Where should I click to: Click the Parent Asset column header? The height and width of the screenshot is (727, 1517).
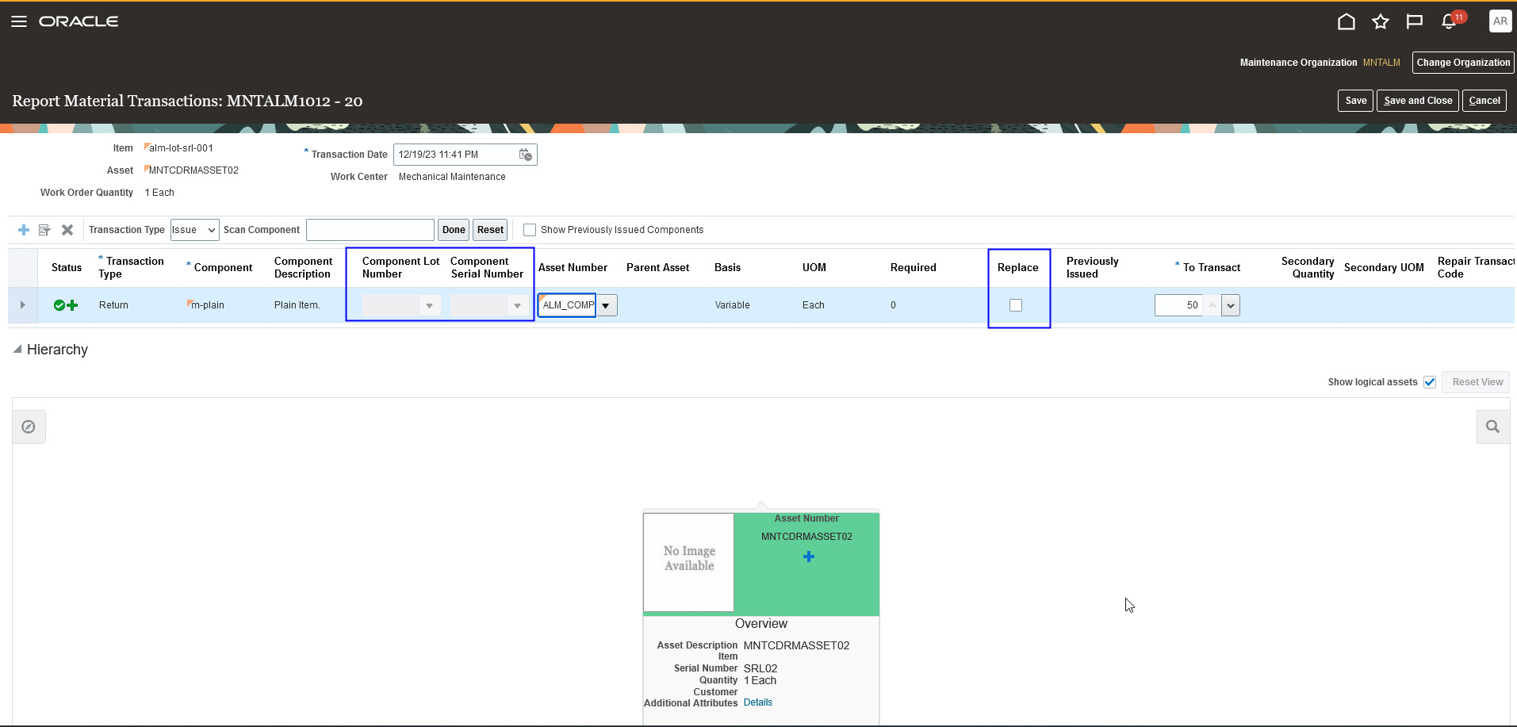[x=657, y=268]
